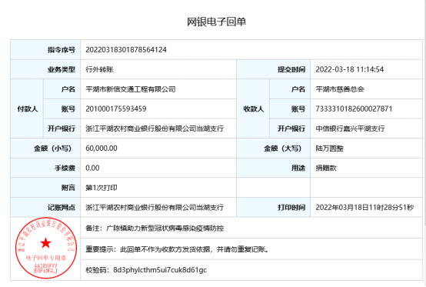Select the 备注 remark line
The height and width of the screenshot is (287, 426).
click(155, 229)
